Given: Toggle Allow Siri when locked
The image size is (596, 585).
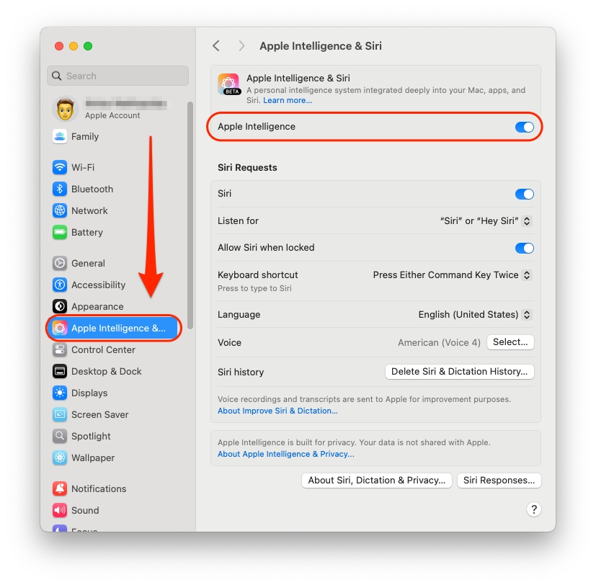Looking at the screenshot, I should (524, 248).
